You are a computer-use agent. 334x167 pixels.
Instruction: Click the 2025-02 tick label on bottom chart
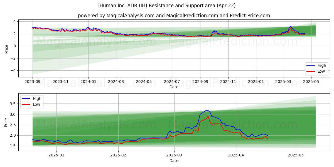(x=118, y=156)
